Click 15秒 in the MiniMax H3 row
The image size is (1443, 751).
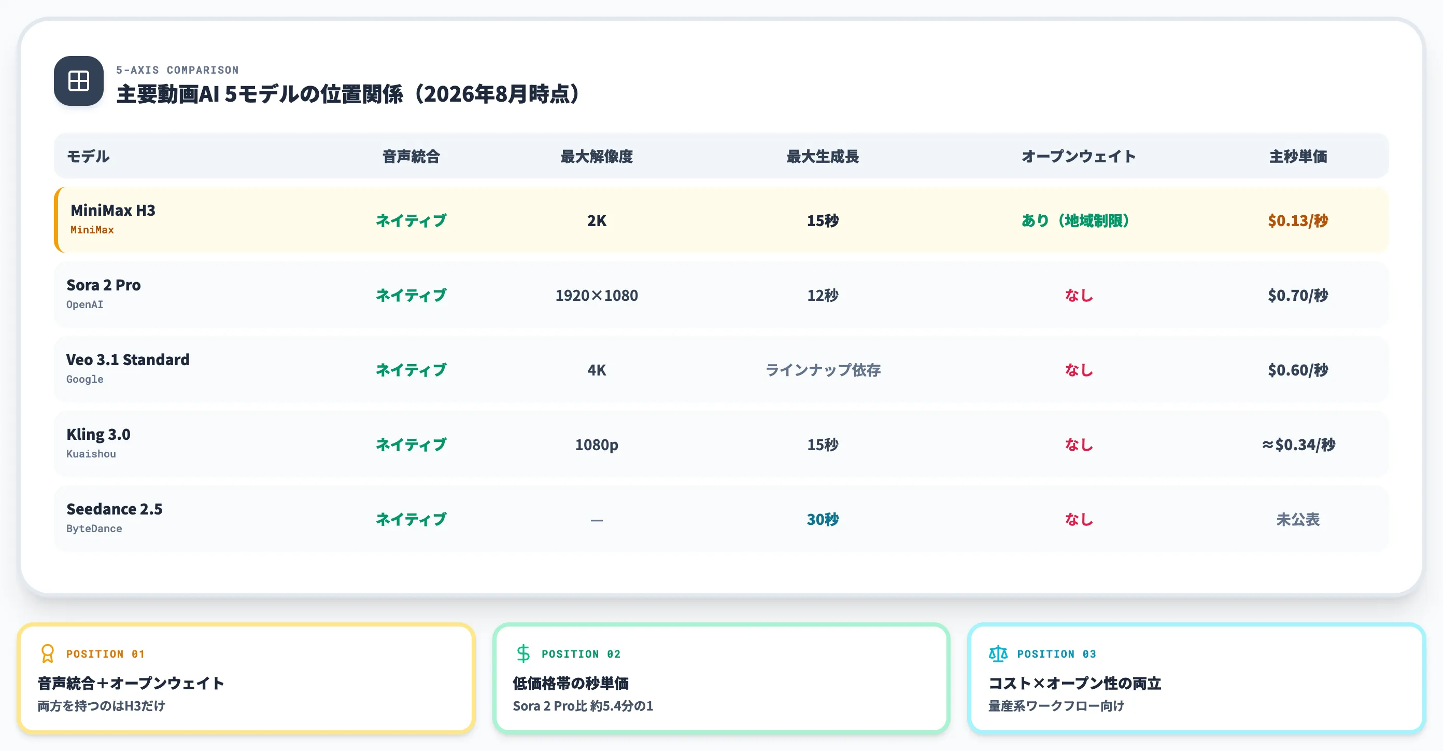tap(823, 220)
